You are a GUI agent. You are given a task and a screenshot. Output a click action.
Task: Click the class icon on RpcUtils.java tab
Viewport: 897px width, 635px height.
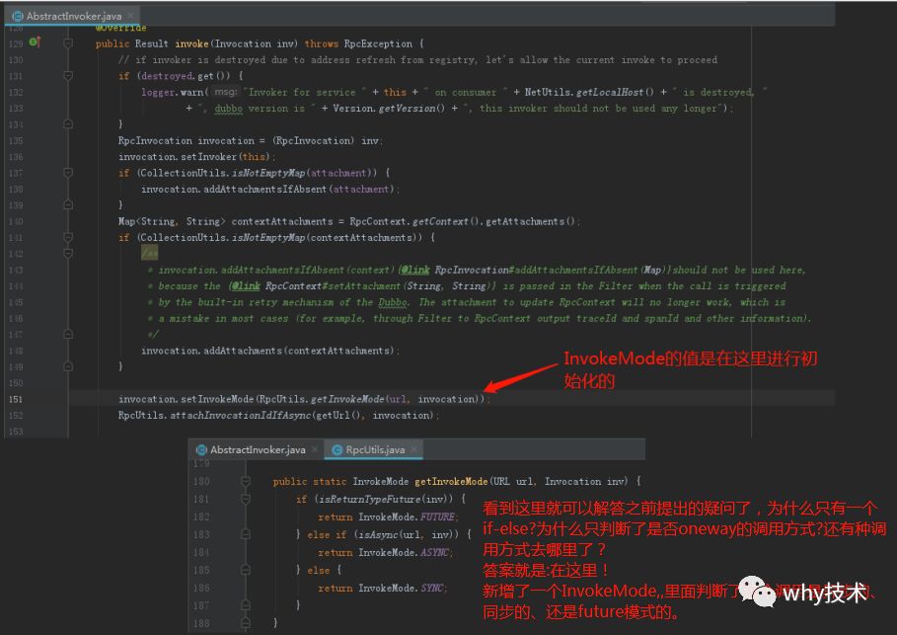[x=336, y=450]
